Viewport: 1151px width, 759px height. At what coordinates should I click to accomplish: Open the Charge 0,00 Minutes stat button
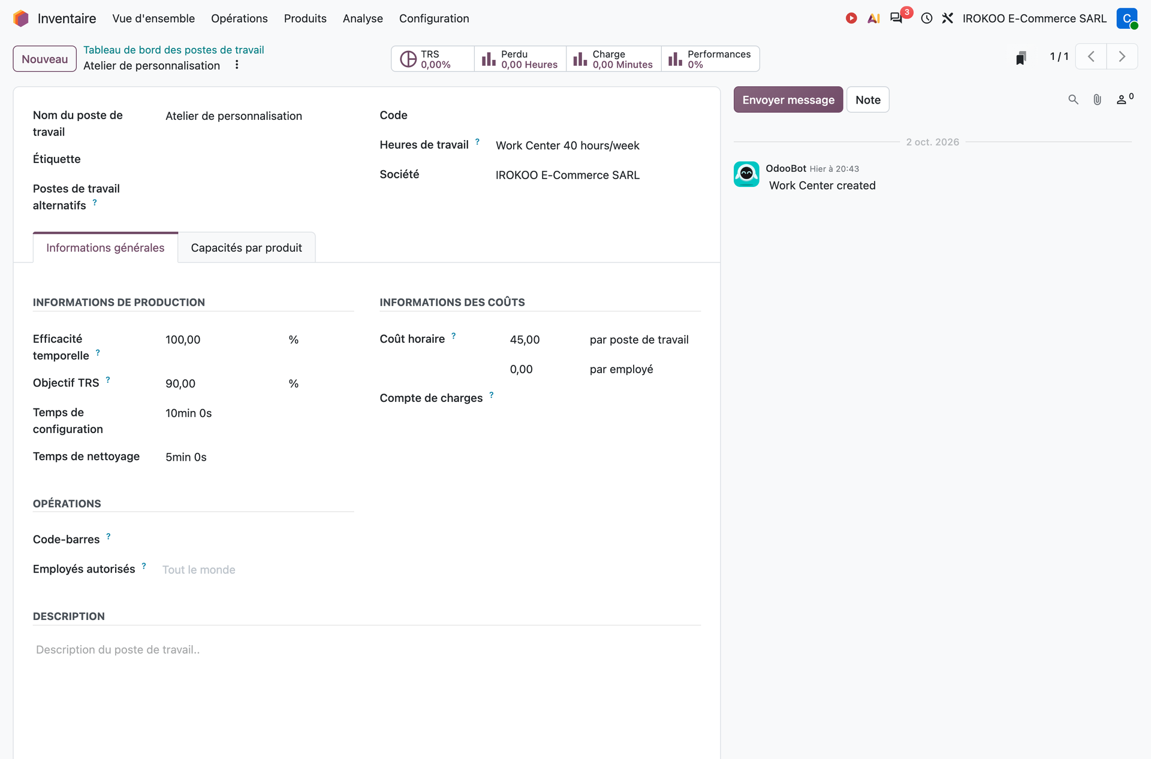614,59
